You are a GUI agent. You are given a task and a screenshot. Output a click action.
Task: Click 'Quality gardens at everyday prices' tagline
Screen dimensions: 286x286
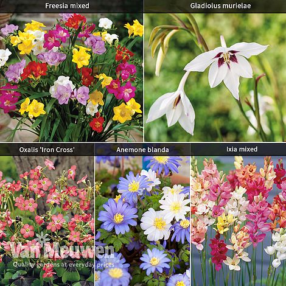click(63, 265)
